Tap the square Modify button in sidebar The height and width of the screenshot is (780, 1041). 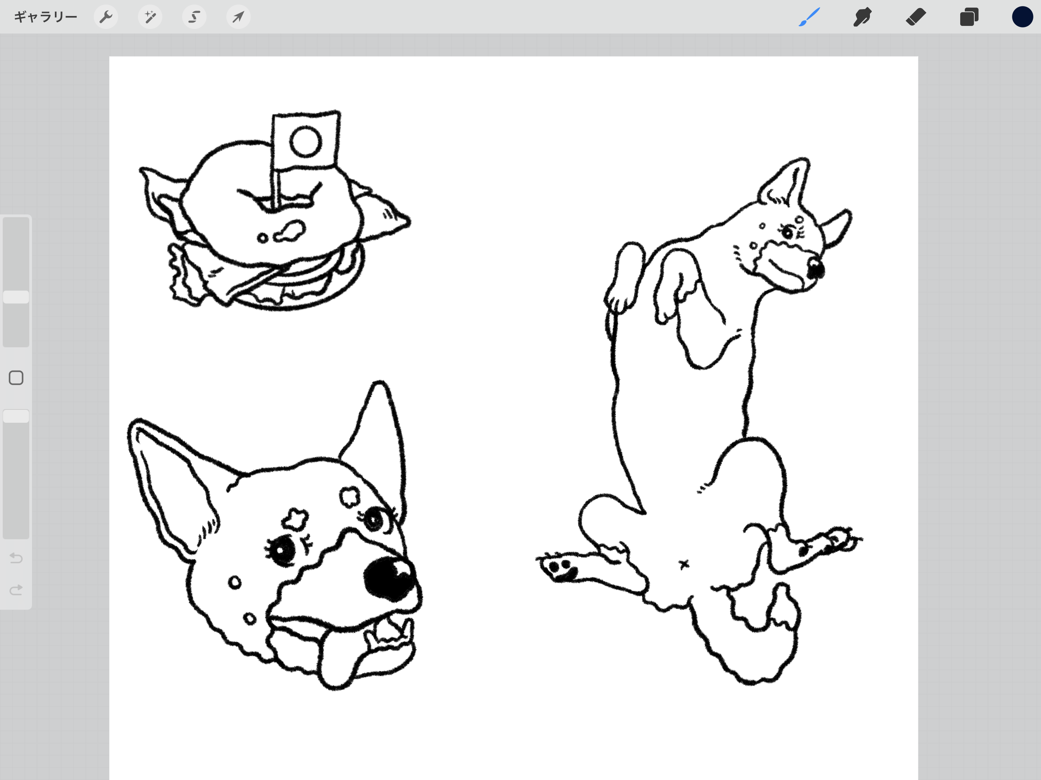pyautogui.click(x=16, y=378)
